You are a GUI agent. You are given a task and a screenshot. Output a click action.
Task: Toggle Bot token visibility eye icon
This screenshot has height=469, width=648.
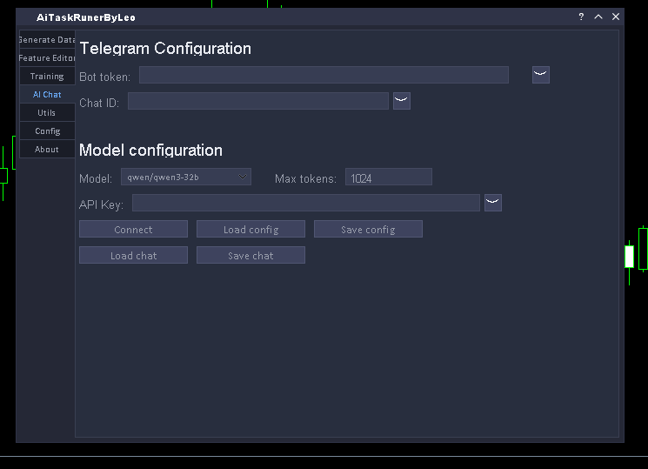[x=540, y=75]
